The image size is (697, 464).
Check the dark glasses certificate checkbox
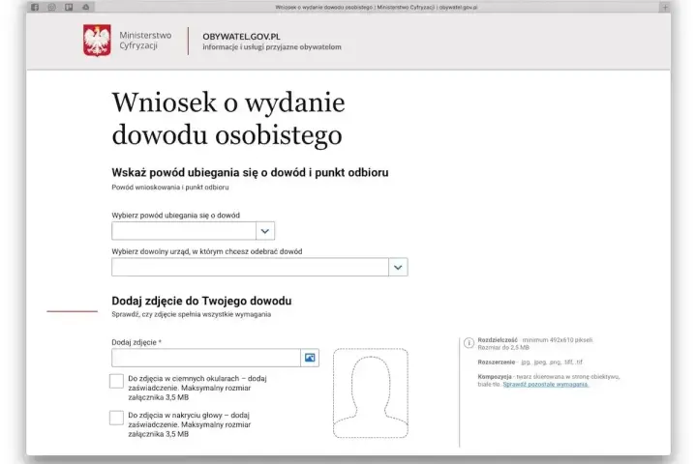[x=116, y=381]
